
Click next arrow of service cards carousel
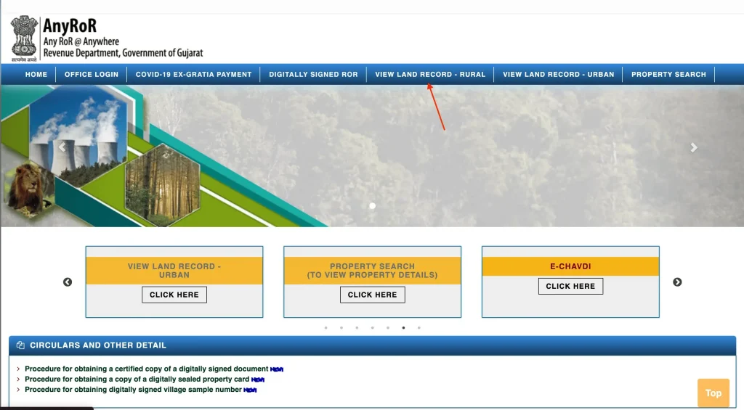click(677, 282)
